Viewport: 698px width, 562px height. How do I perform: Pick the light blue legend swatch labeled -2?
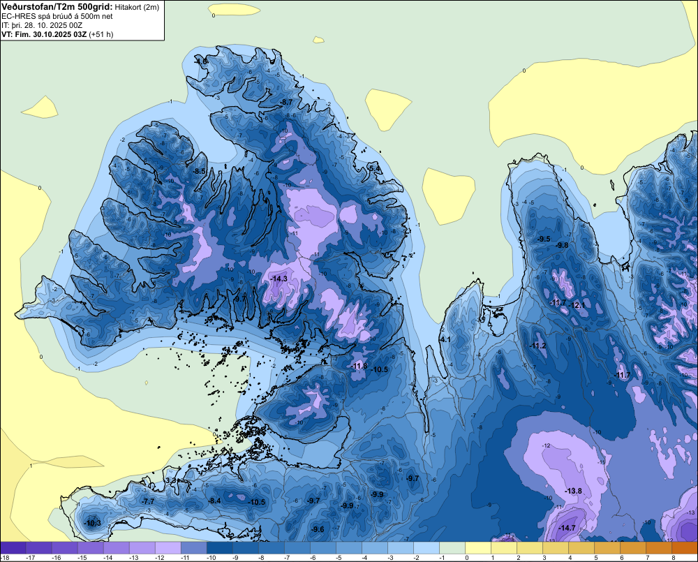[426, 548]
